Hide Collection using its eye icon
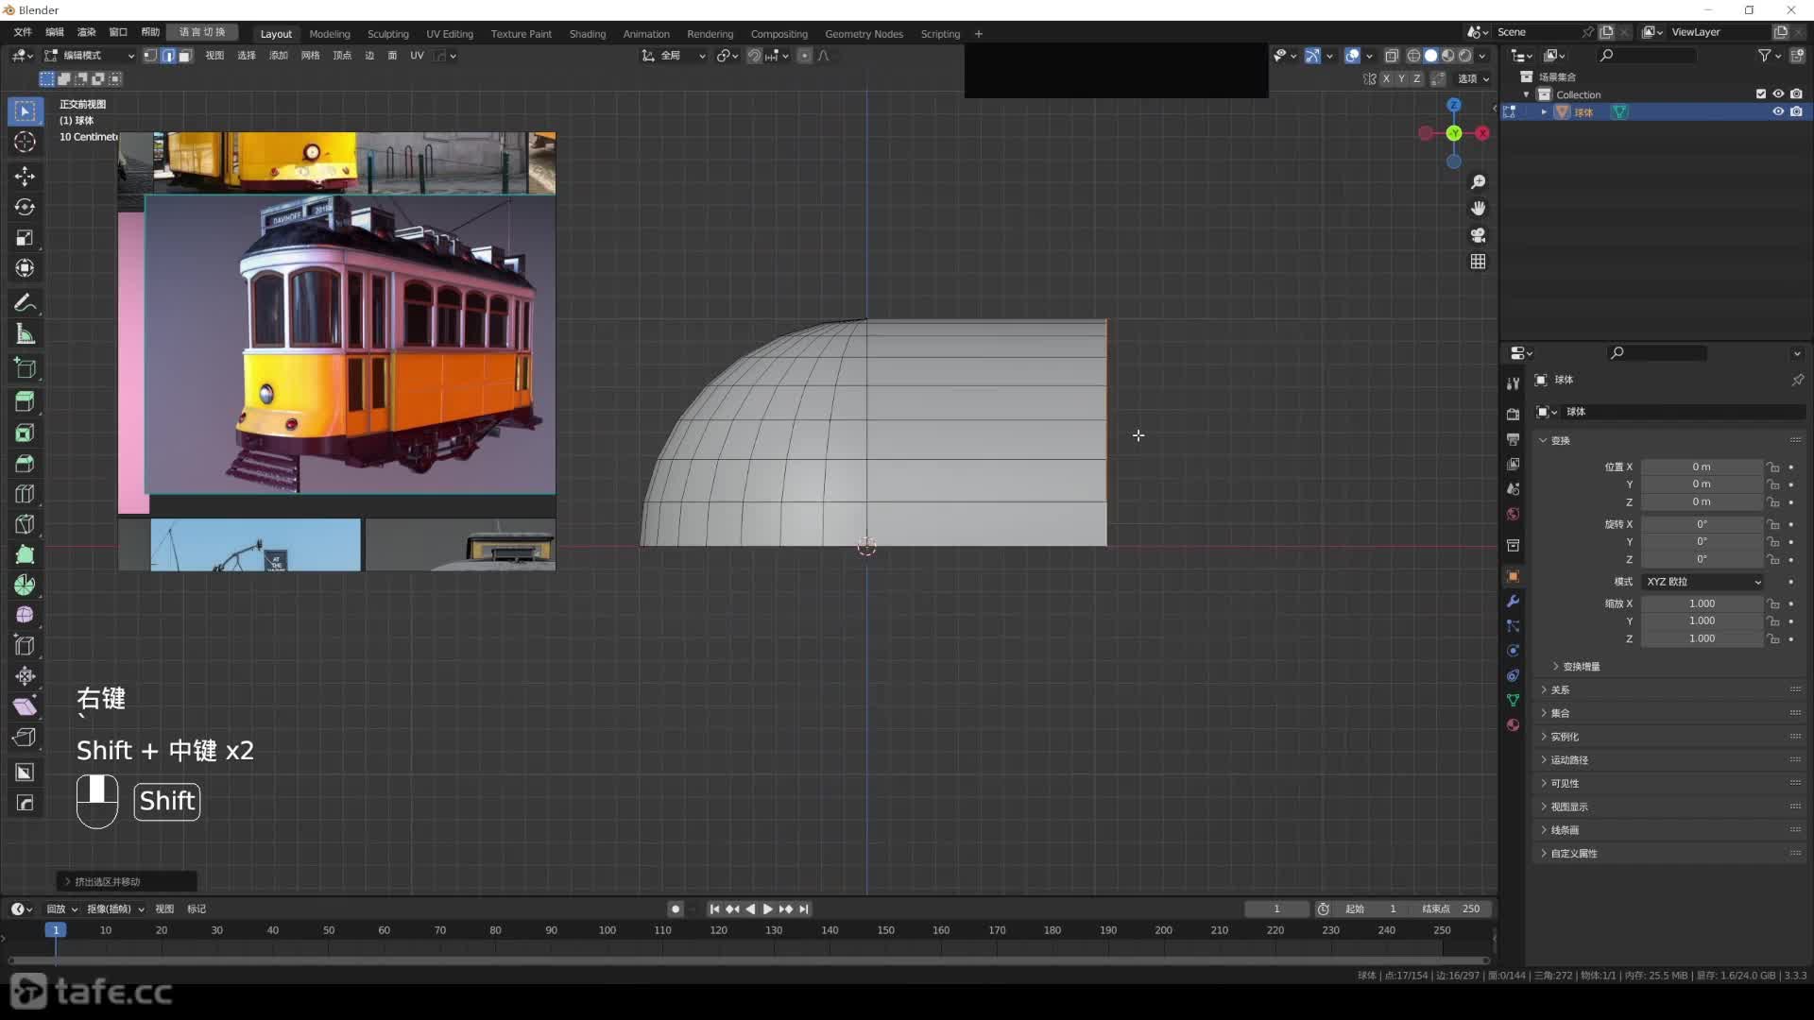The image size is (1814, 1020). coord(1778,94)
